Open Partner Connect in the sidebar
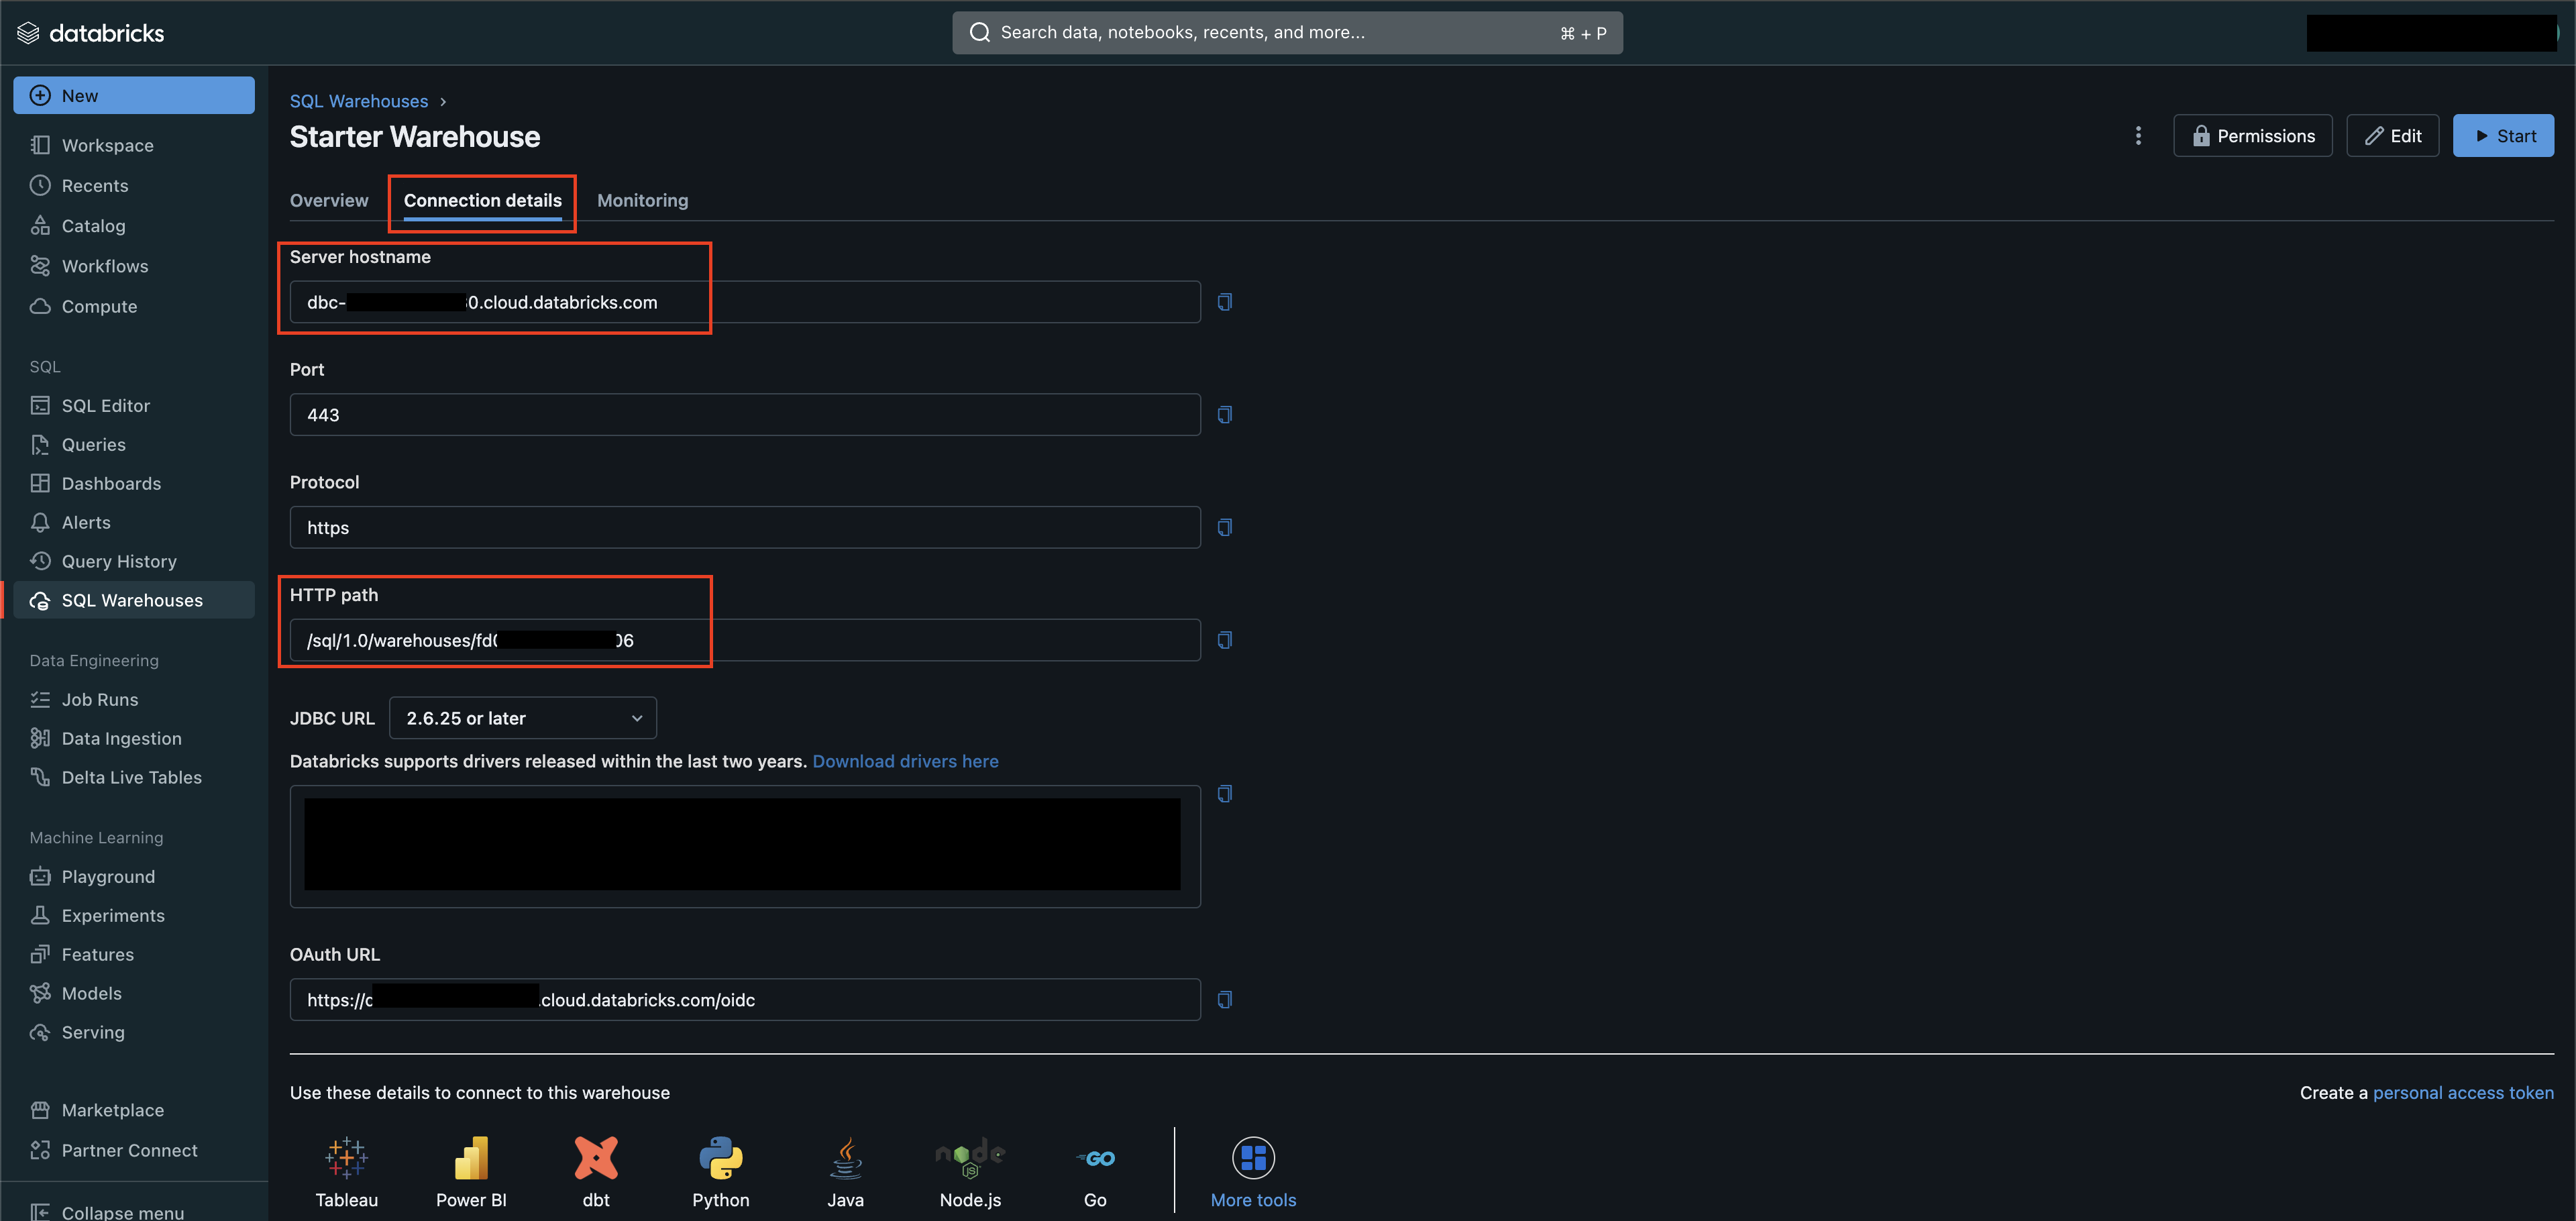The height and width of the screenshot is (1221, 2576). pos(134,1150)
